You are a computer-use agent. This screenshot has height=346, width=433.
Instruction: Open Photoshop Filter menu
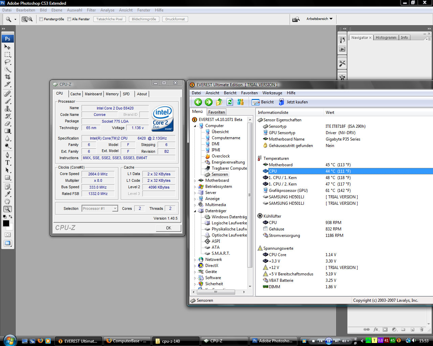(91, 10)
